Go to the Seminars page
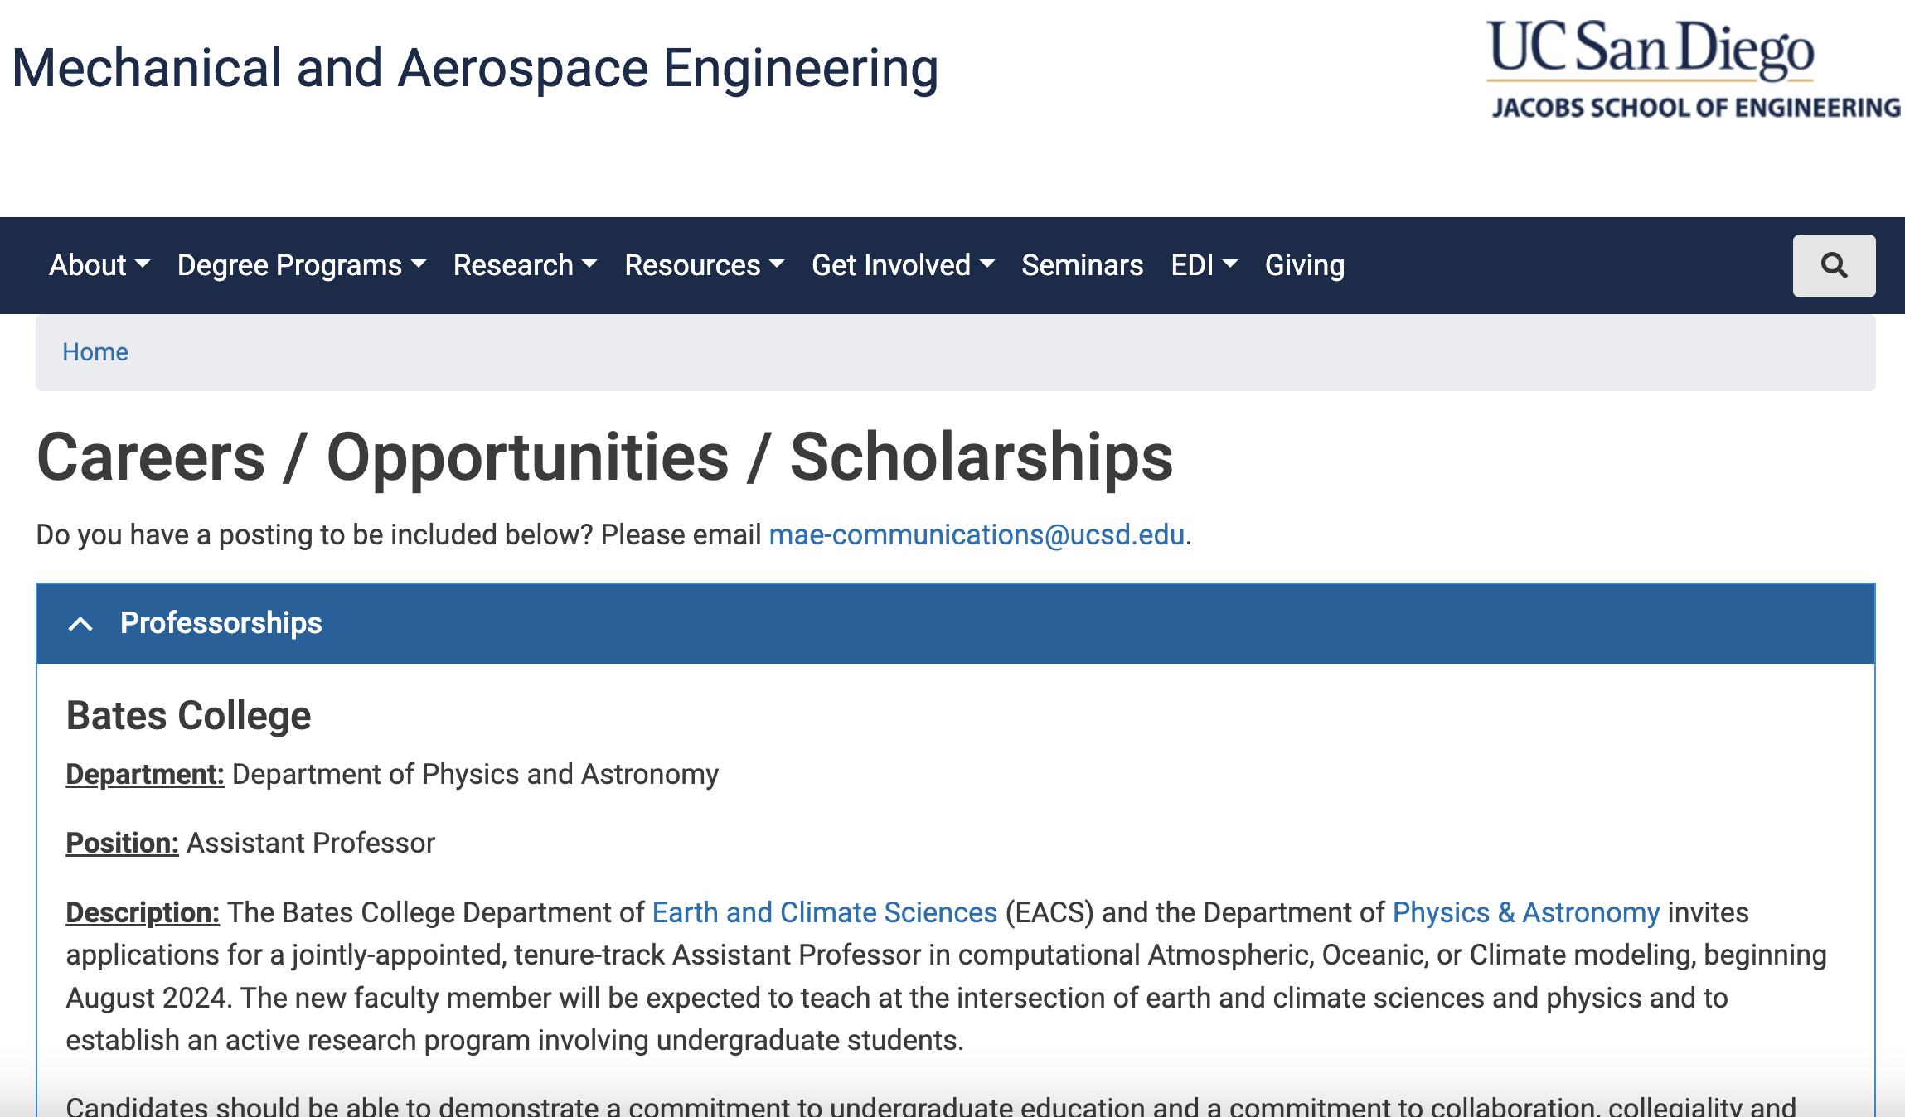Screen dimensions: 1905x1117 [x=1082, y=265]
